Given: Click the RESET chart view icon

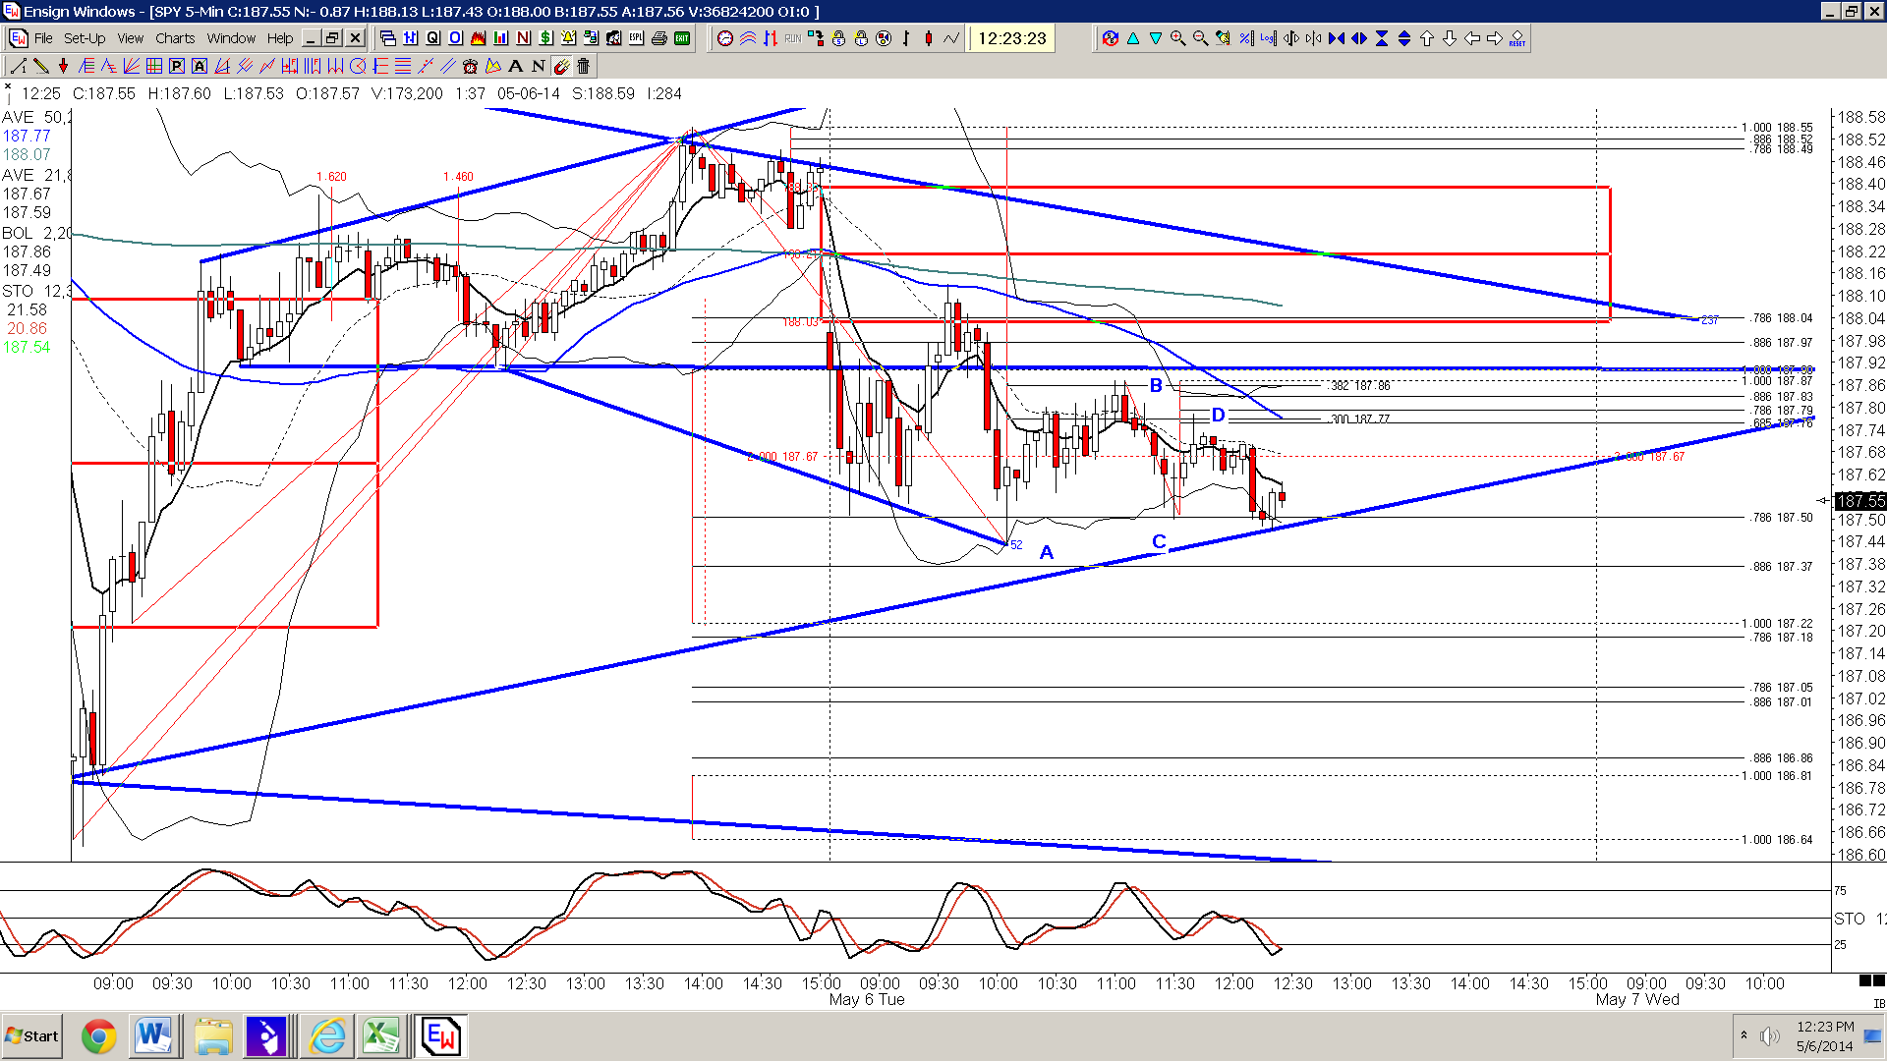Looking at the screenshot, I should tap(1517, 38).
